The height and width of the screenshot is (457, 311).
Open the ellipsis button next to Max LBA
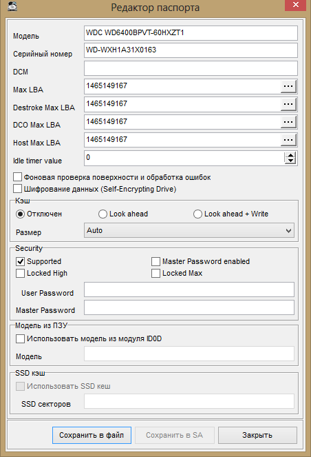(x=288, y=86)
